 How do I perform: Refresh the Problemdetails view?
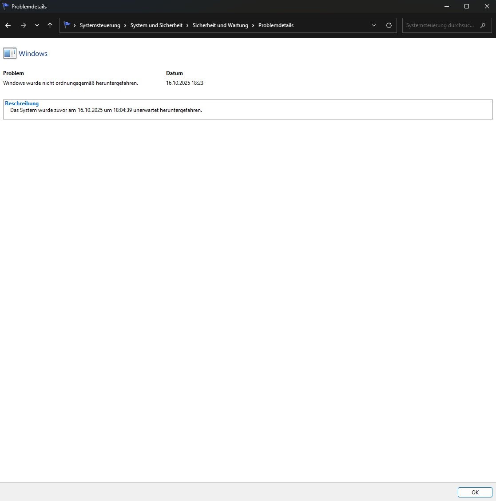[x=389, y=25]
